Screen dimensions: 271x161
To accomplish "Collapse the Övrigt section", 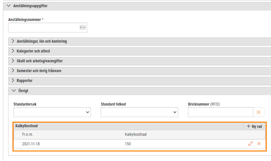I will click(14, 91).
